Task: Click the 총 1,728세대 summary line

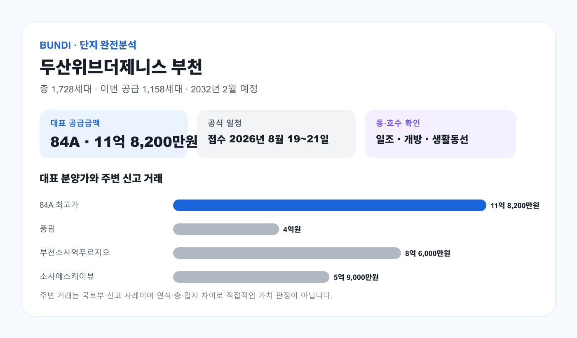Action: click(x=149, y=89)
